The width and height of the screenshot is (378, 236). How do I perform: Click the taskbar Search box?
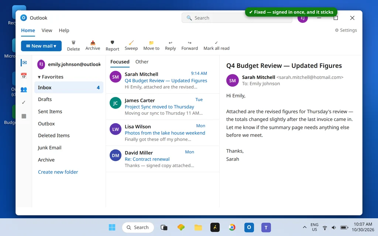point(138,227)
